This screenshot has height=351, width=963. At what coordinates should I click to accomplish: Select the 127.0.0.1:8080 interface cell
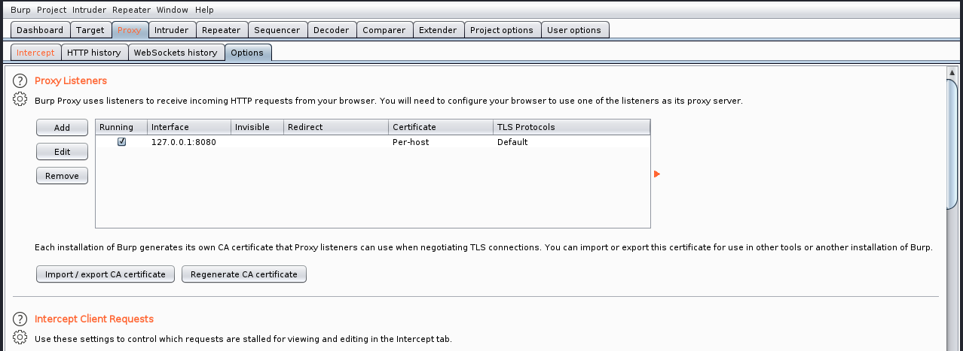[188, 142]
